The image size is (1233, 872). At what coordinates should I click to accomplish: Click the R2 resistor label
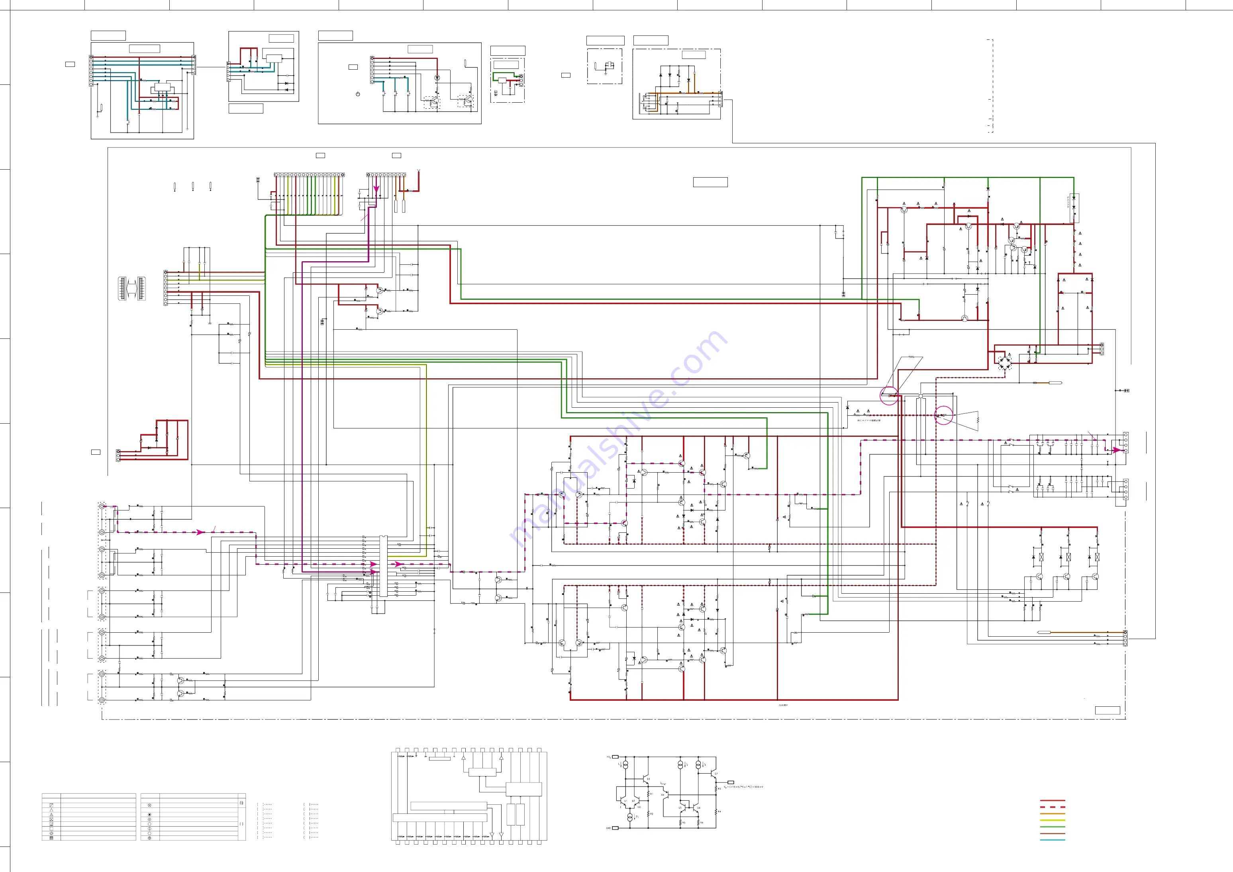[652, 814]
